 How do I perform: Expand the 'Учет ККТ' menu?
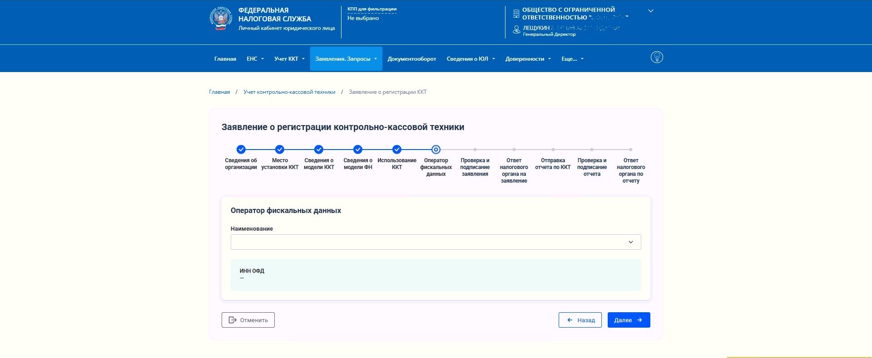289,59
